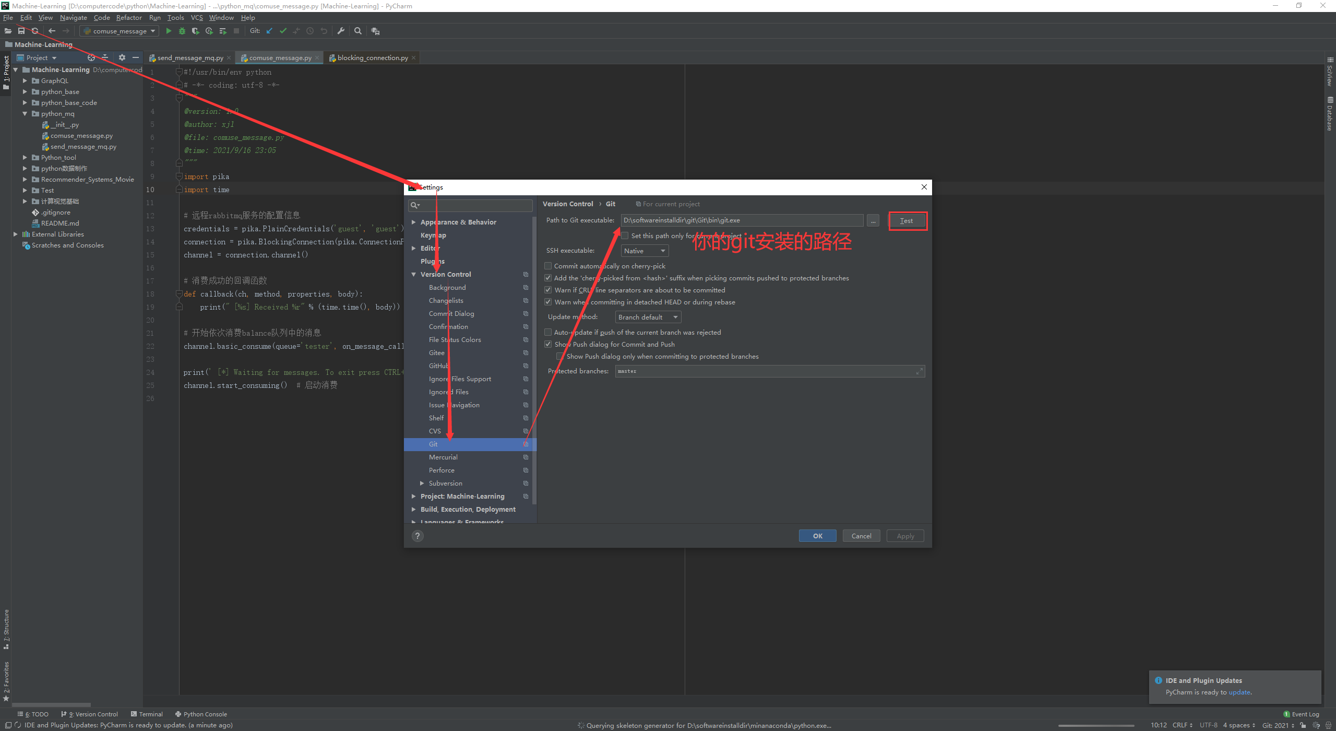1336x731 pixels.
Task: Click the Search Everywhere magnifier icon
Action: 358,31
